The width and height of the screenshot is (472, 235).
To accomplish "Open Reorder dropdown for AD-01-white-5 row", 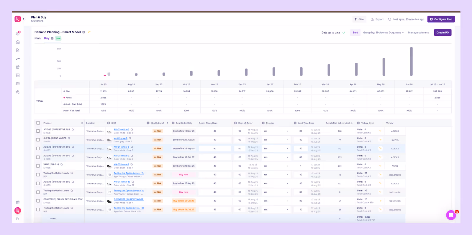I will click(276, 131).
